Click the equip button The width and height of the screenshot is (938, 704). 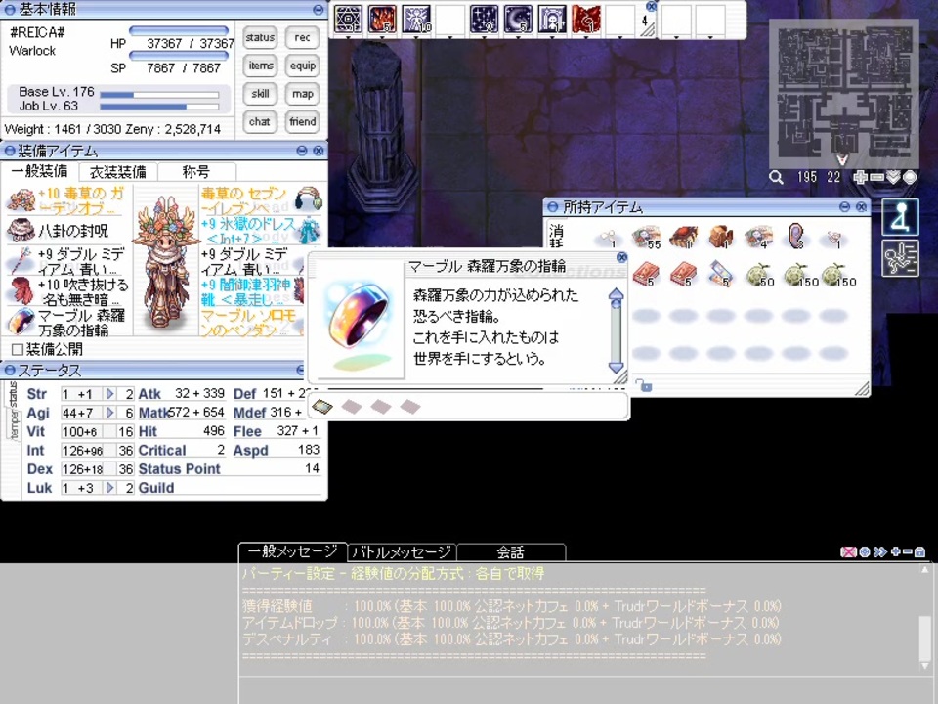[302, 66]
